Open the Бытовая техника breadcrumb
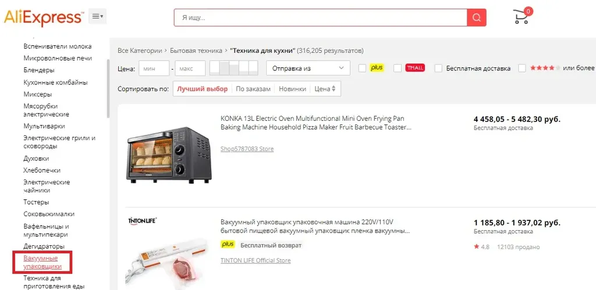 coord(196,51)
